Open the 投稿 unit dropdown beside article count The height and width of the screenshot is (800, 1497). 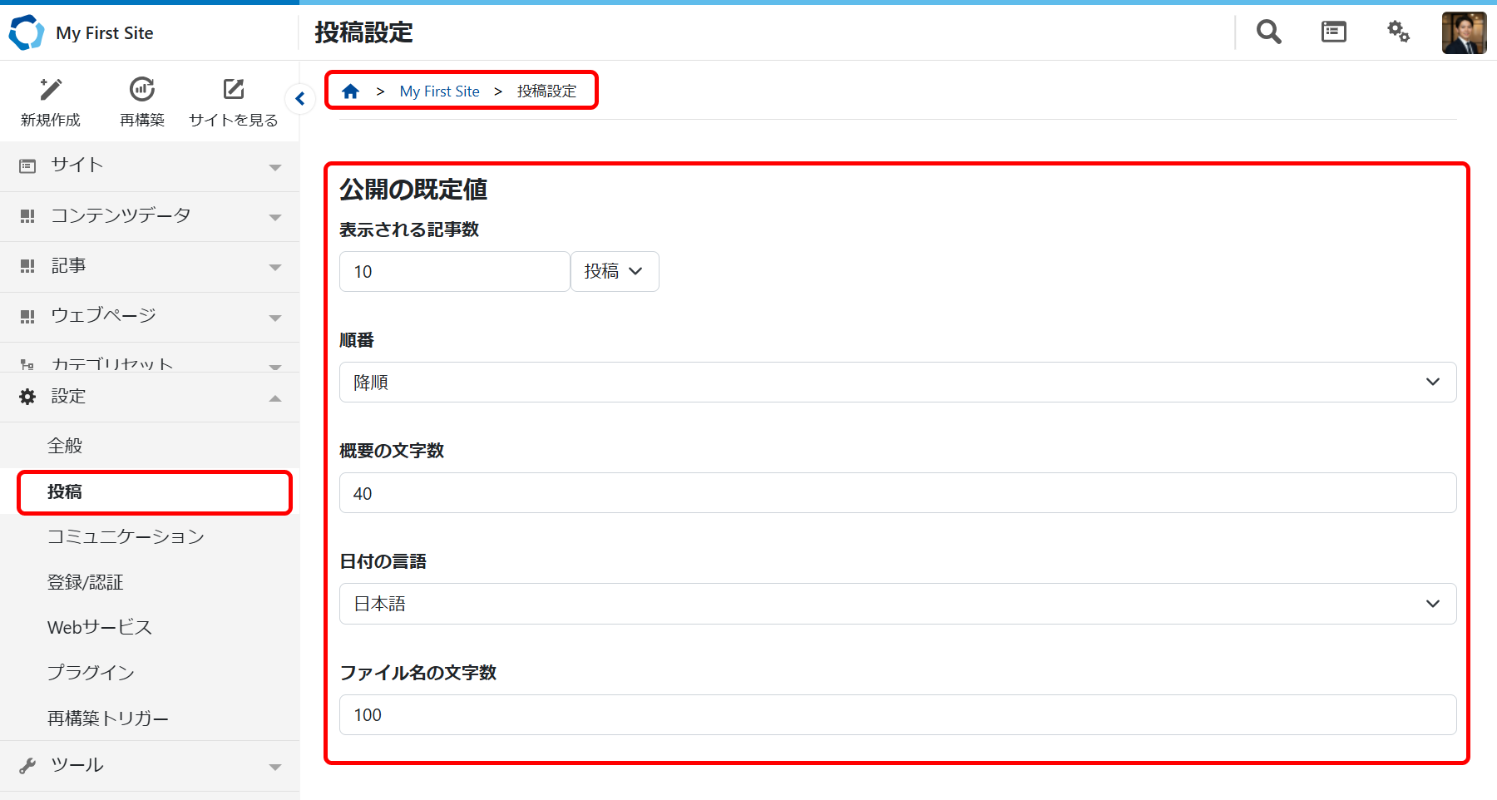615,272
